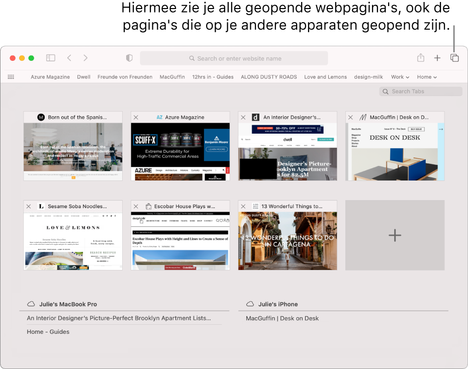Click iCloud icon beside Julie's MacBook Pro
Viewport: 468px width, 369px height.
[x=31, y=304]
